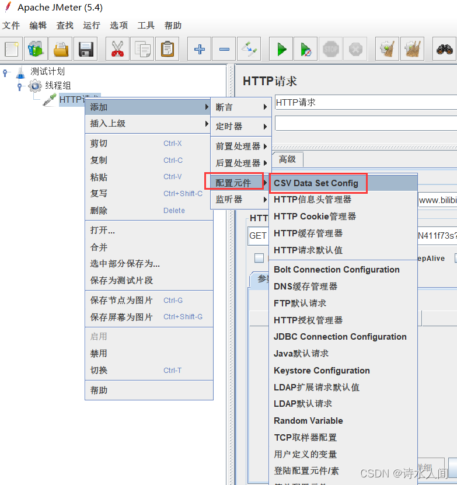Image resolution: width=457 pixels, height=485 pixels.
Task: Open the 运行 menu
Action: click(91, 25)
